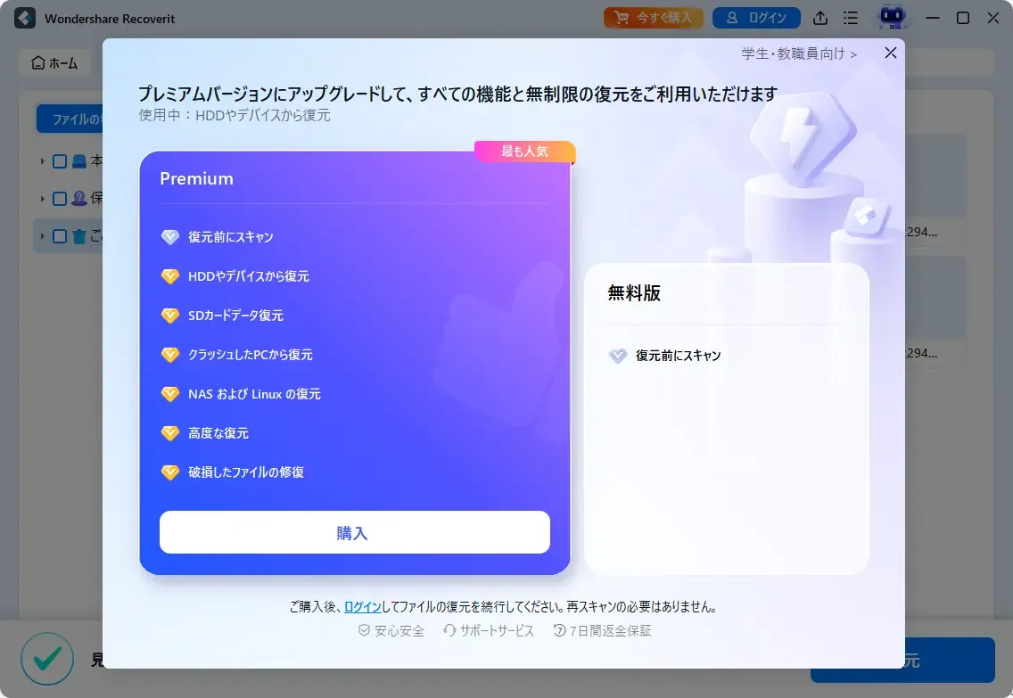Image resolution: width=1013 pixels, height=698 pixels.
Task: Click the text SDカードデータ復元
Action: pos(235,315)
